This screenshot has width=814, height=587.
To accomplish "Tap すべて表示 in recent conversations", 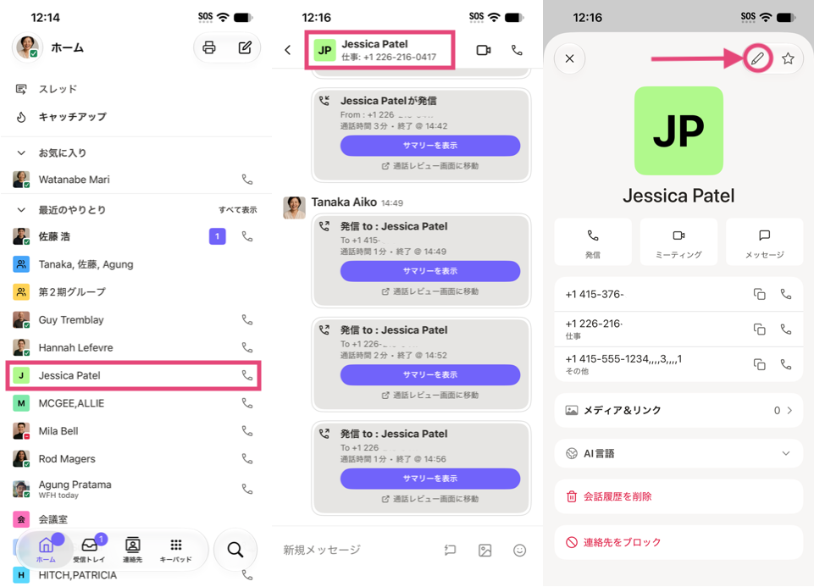I will pyautogui.click(x=238, y=210).
